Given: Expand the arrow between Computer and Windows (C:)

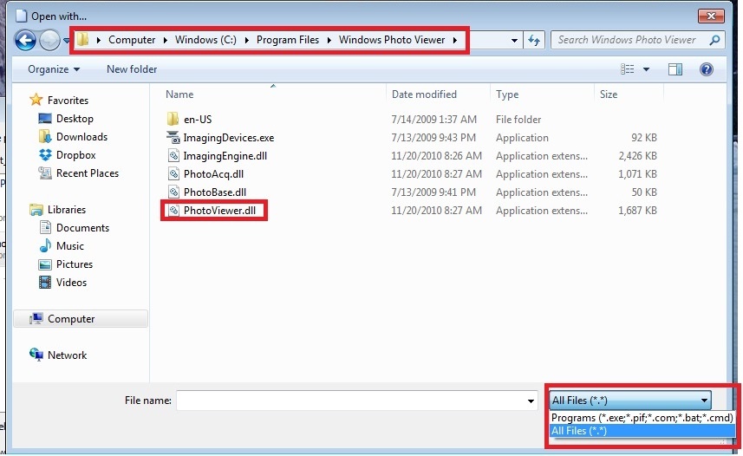Looking at the screenshot, I should tap(166, 40).
